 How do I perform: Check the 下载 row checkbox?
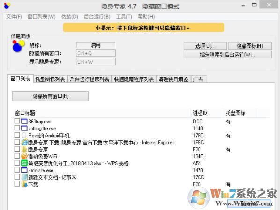[17, 184]
